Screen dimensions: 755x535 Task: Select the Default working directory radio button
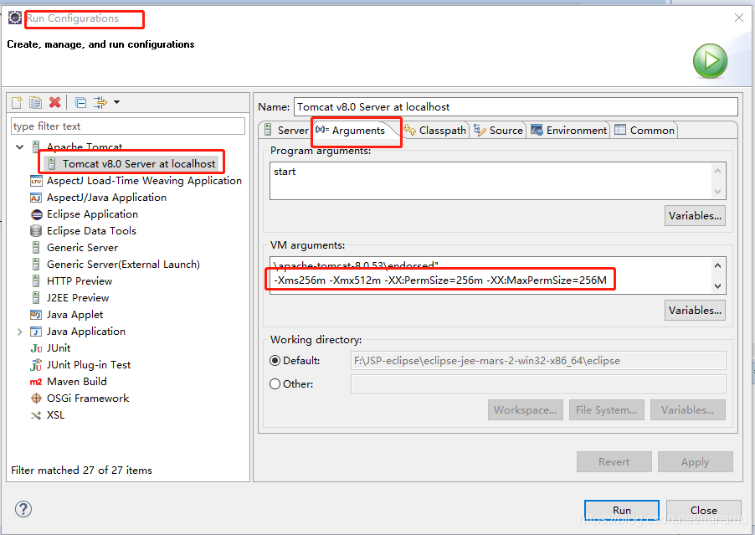tap(275, 361)
